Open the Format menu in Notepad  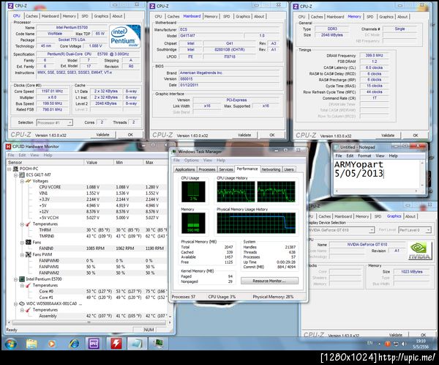(x=364, y=155)
